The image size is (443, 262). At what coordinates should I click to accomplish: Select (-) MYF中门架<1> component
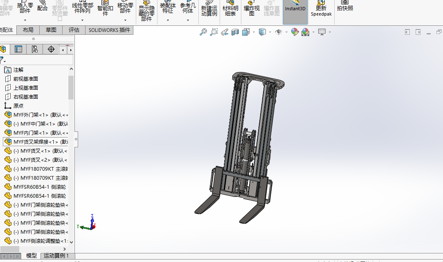tap(36, 124)
